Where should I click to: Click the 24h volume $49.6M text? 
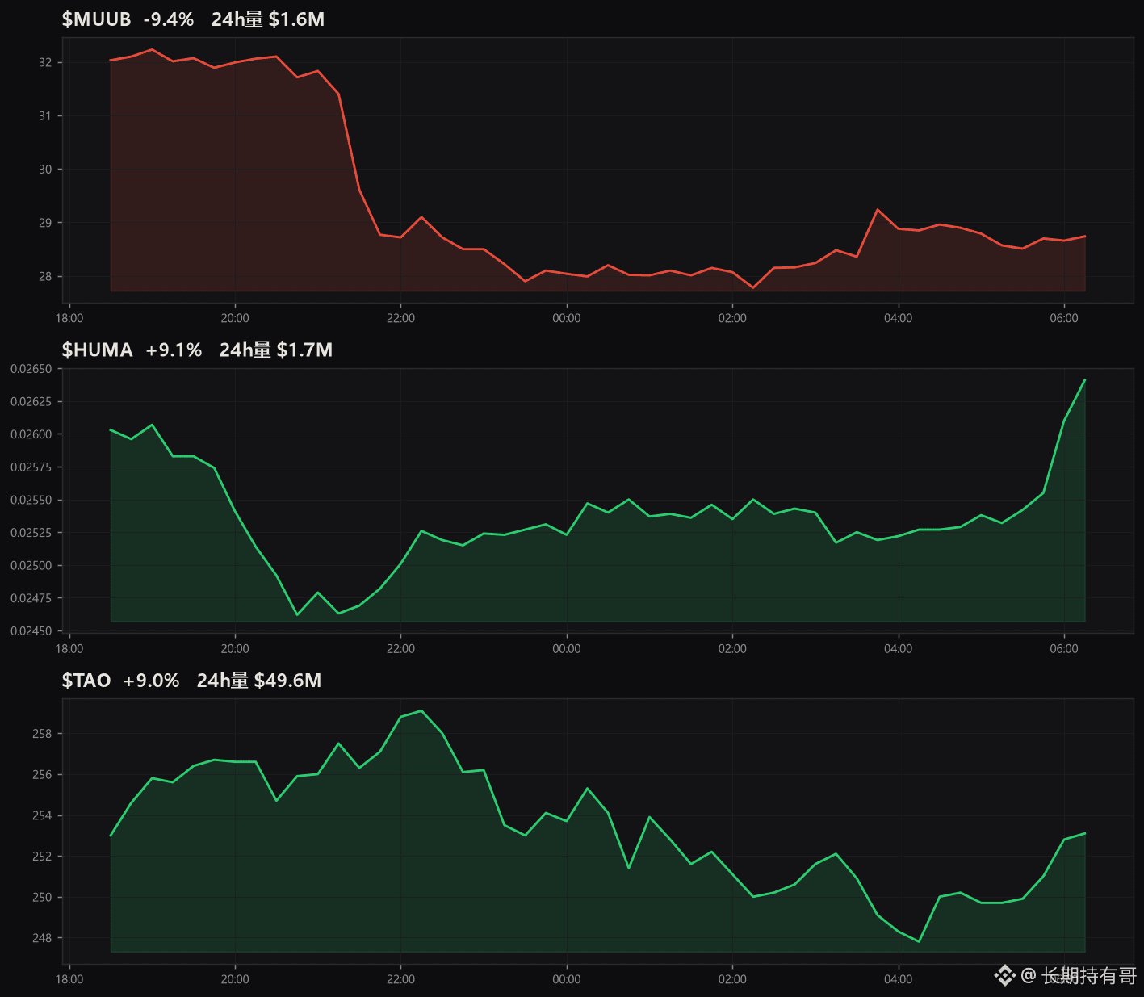259,681
